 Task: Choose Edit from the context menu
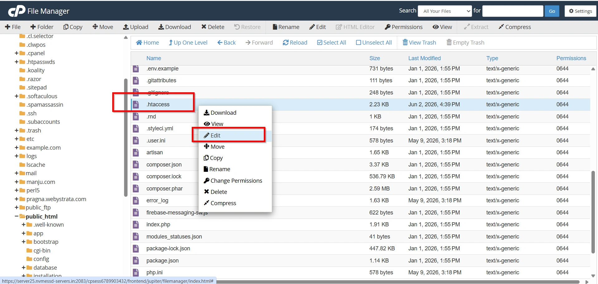pos(235,136)
